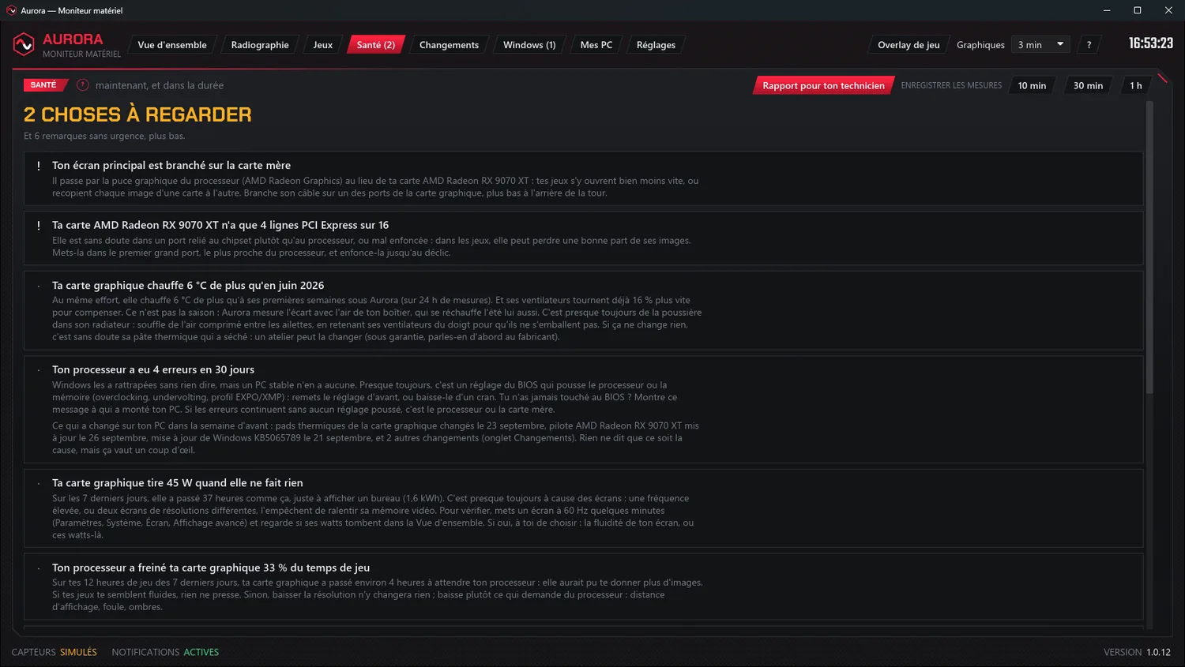Record measurements for 1 h
The image size is (1185, 667).
[x=1136, y=85]
